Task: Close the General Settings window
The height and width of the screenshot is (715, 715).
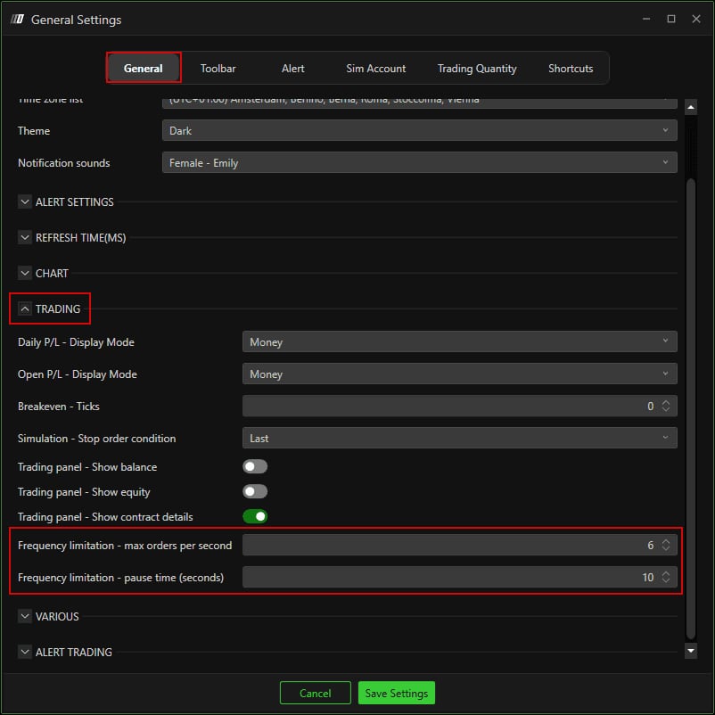Action: 696,19
